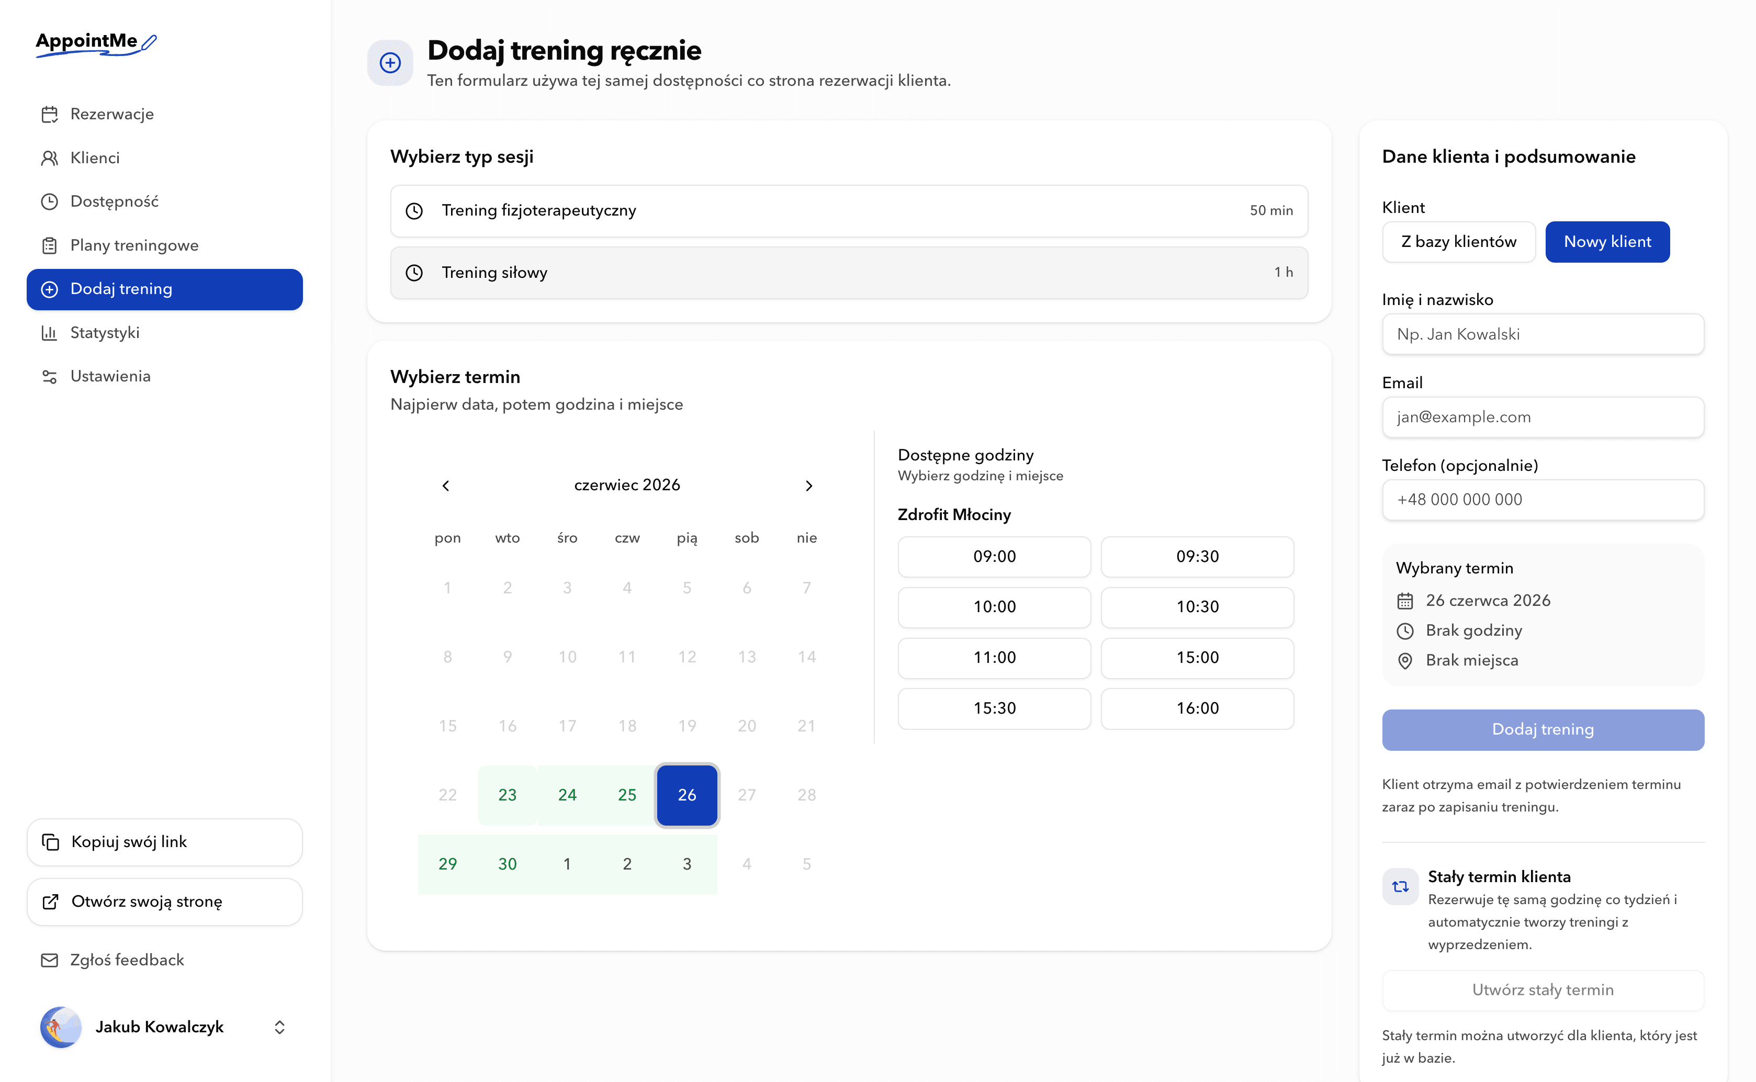Open Dostępność via its clock icon

coord(49,202)
